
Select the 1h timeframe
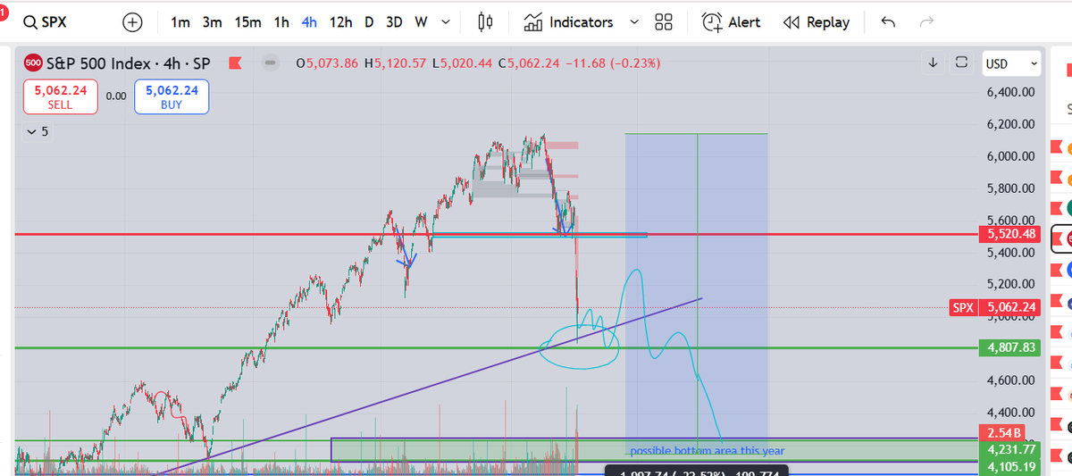point(281,22)
